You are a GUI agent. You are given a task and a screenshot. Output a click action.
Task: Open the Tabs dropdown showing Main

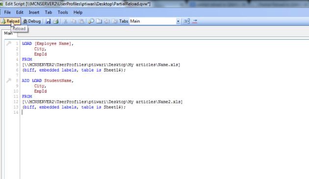pyautogui.click(x=155, y=21)
